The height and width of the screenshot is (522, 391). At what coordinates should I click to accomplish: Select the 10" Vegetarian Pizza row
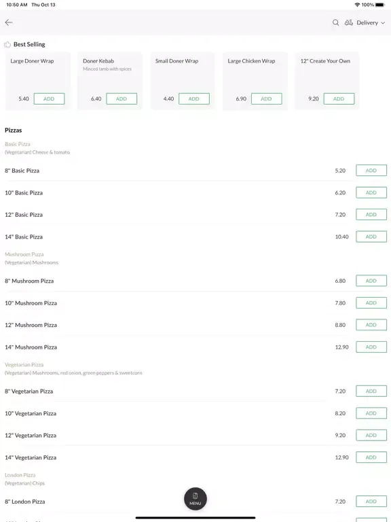195,413
